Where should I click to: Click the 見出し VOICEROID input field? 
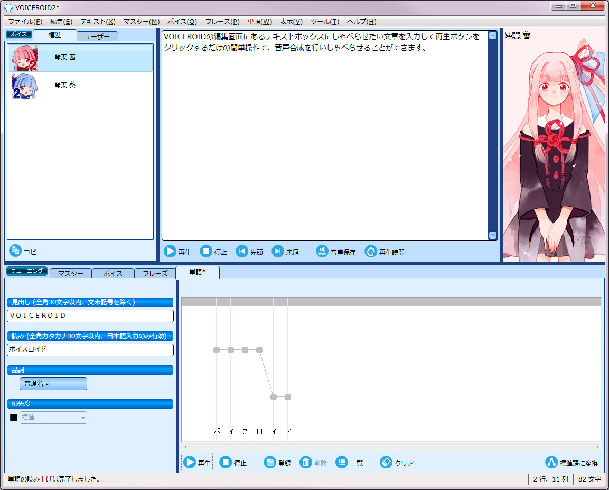click(x=90, y=316)
